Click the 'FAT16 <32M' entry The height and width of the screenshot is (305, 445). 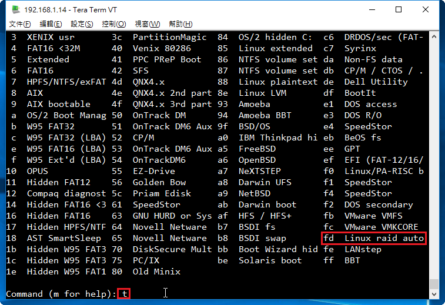[x=53, y=48]
